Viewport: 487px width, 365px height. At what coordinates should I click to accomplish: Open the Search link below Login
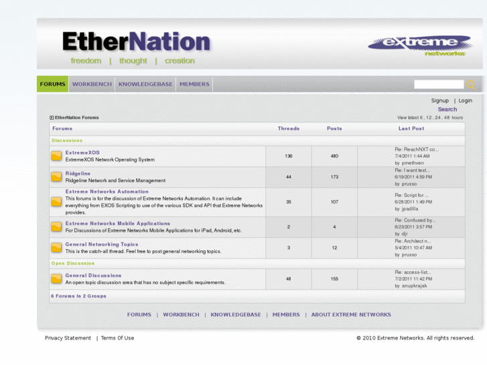pos(447,109)
